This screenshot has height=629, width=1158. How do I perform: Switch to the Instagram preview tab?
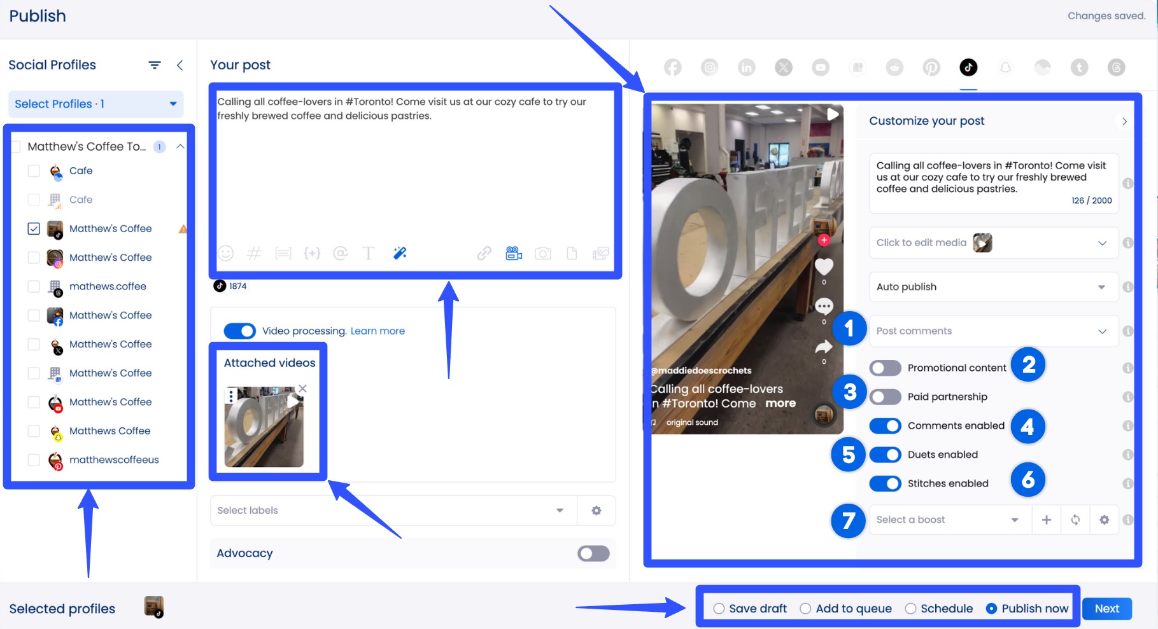pos(709,67)
